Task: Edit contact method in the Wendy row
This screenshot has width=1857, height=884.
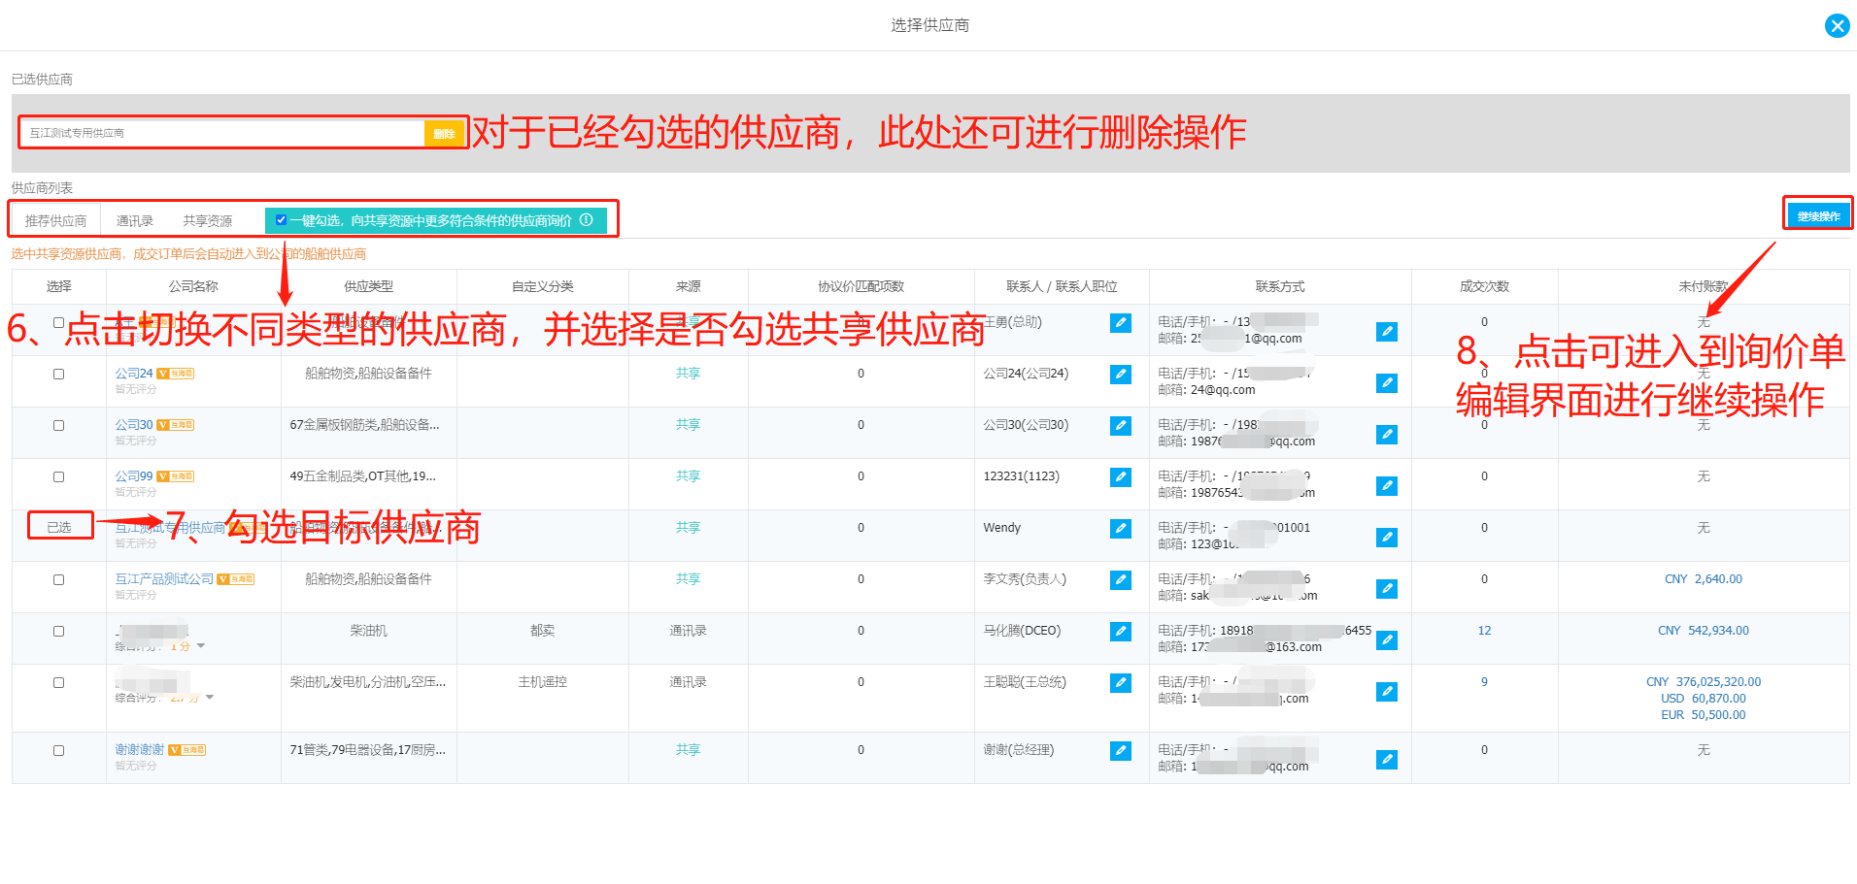Action: click(1387, 538)
